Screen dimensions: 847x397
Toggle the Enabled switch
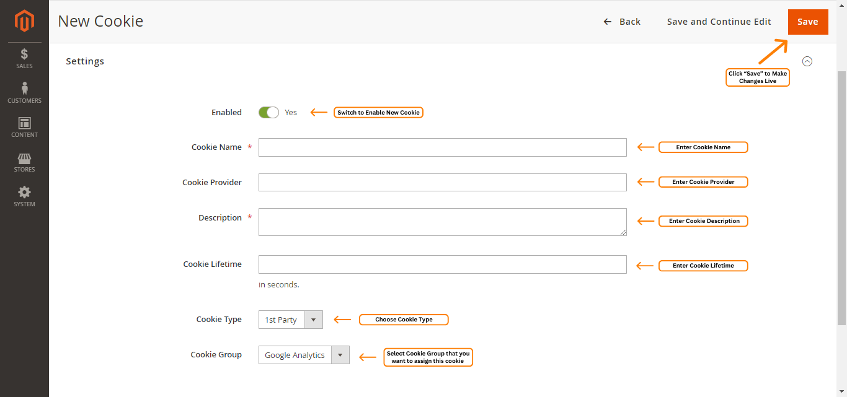268,112
